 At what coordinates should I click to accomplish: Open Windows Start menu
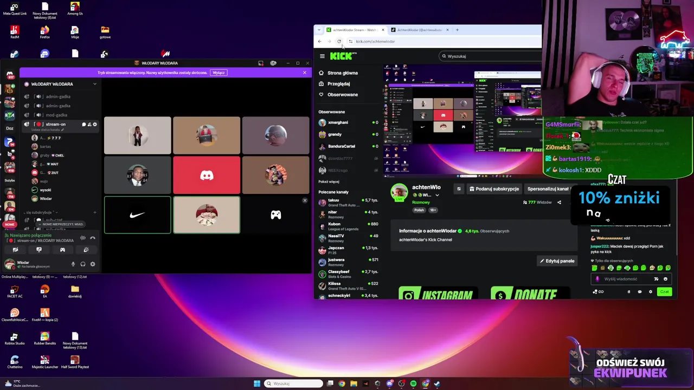[x=257, y=383]
